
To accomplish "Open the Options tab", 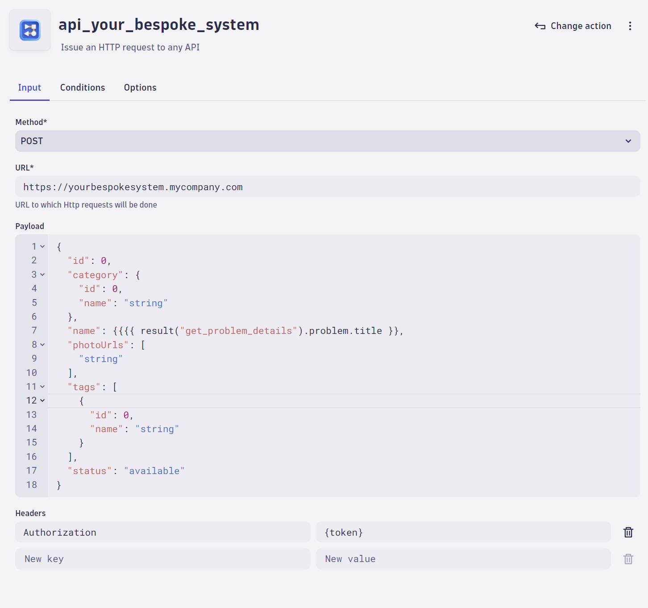I will [x=140, y=87].
